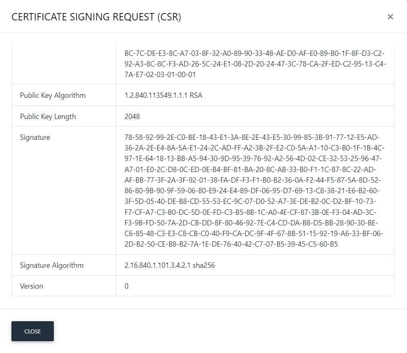407x353 pixels.
Task: Click the signature line starting with AF-BB-77
Action: 252,180
